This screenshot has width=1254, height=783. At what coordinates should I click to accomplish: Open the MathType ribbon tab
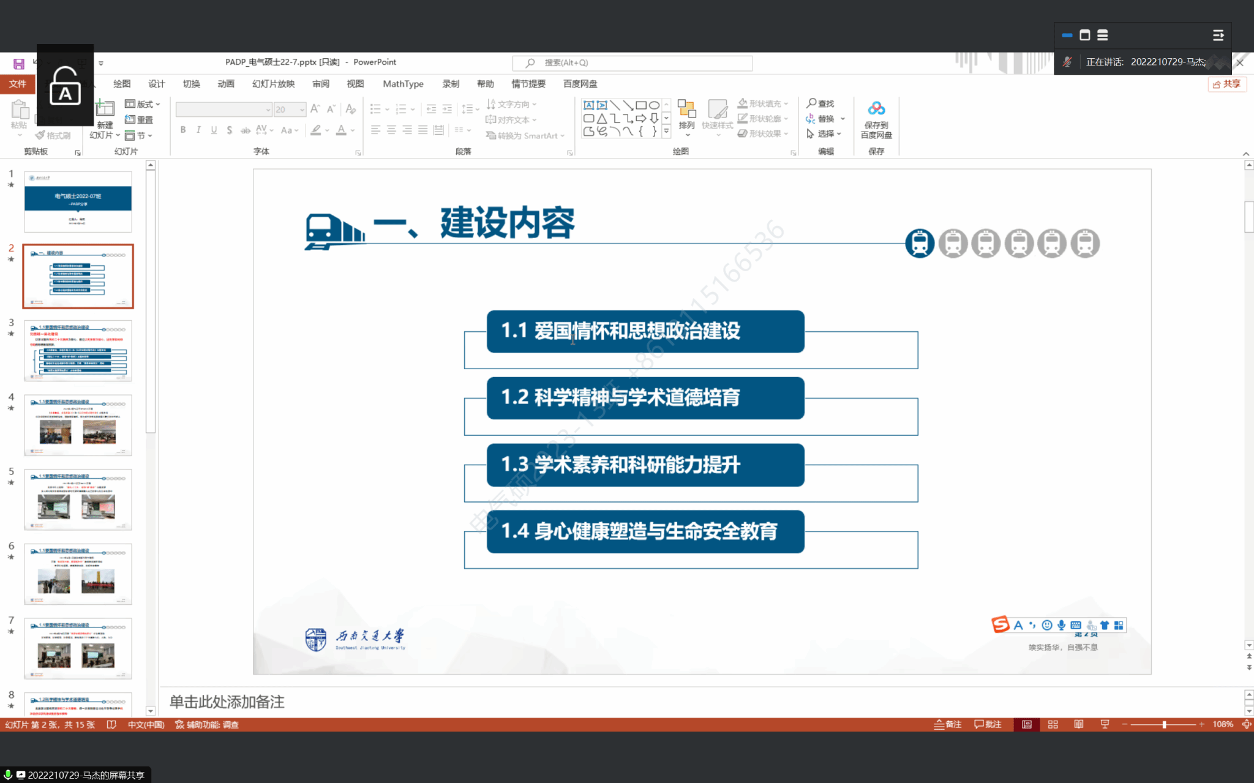(x=402, y=84)
